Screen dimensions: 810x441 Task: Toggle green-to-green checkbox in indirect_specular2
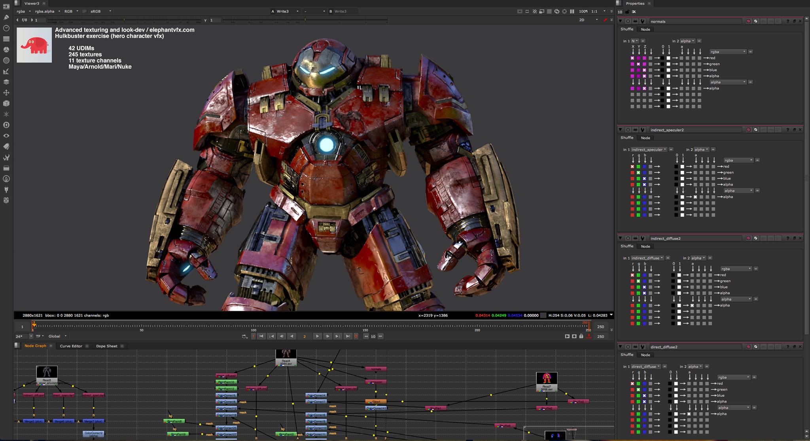click(638, 172)
